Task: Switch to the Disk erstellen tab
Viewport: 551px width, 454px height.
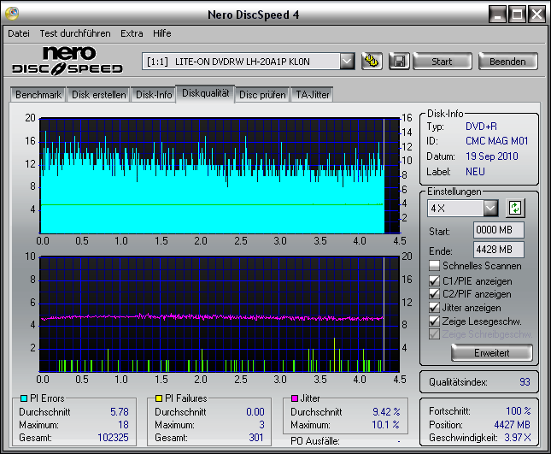Action: coord(99,95)
